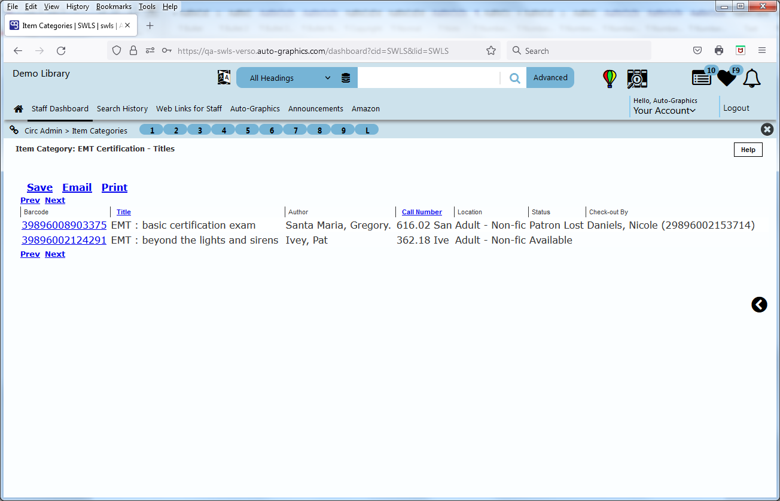The image size is (780, 501).
Task: Open the All Headings dropdown
Action: pyautogui.click(x=289, y=78)
